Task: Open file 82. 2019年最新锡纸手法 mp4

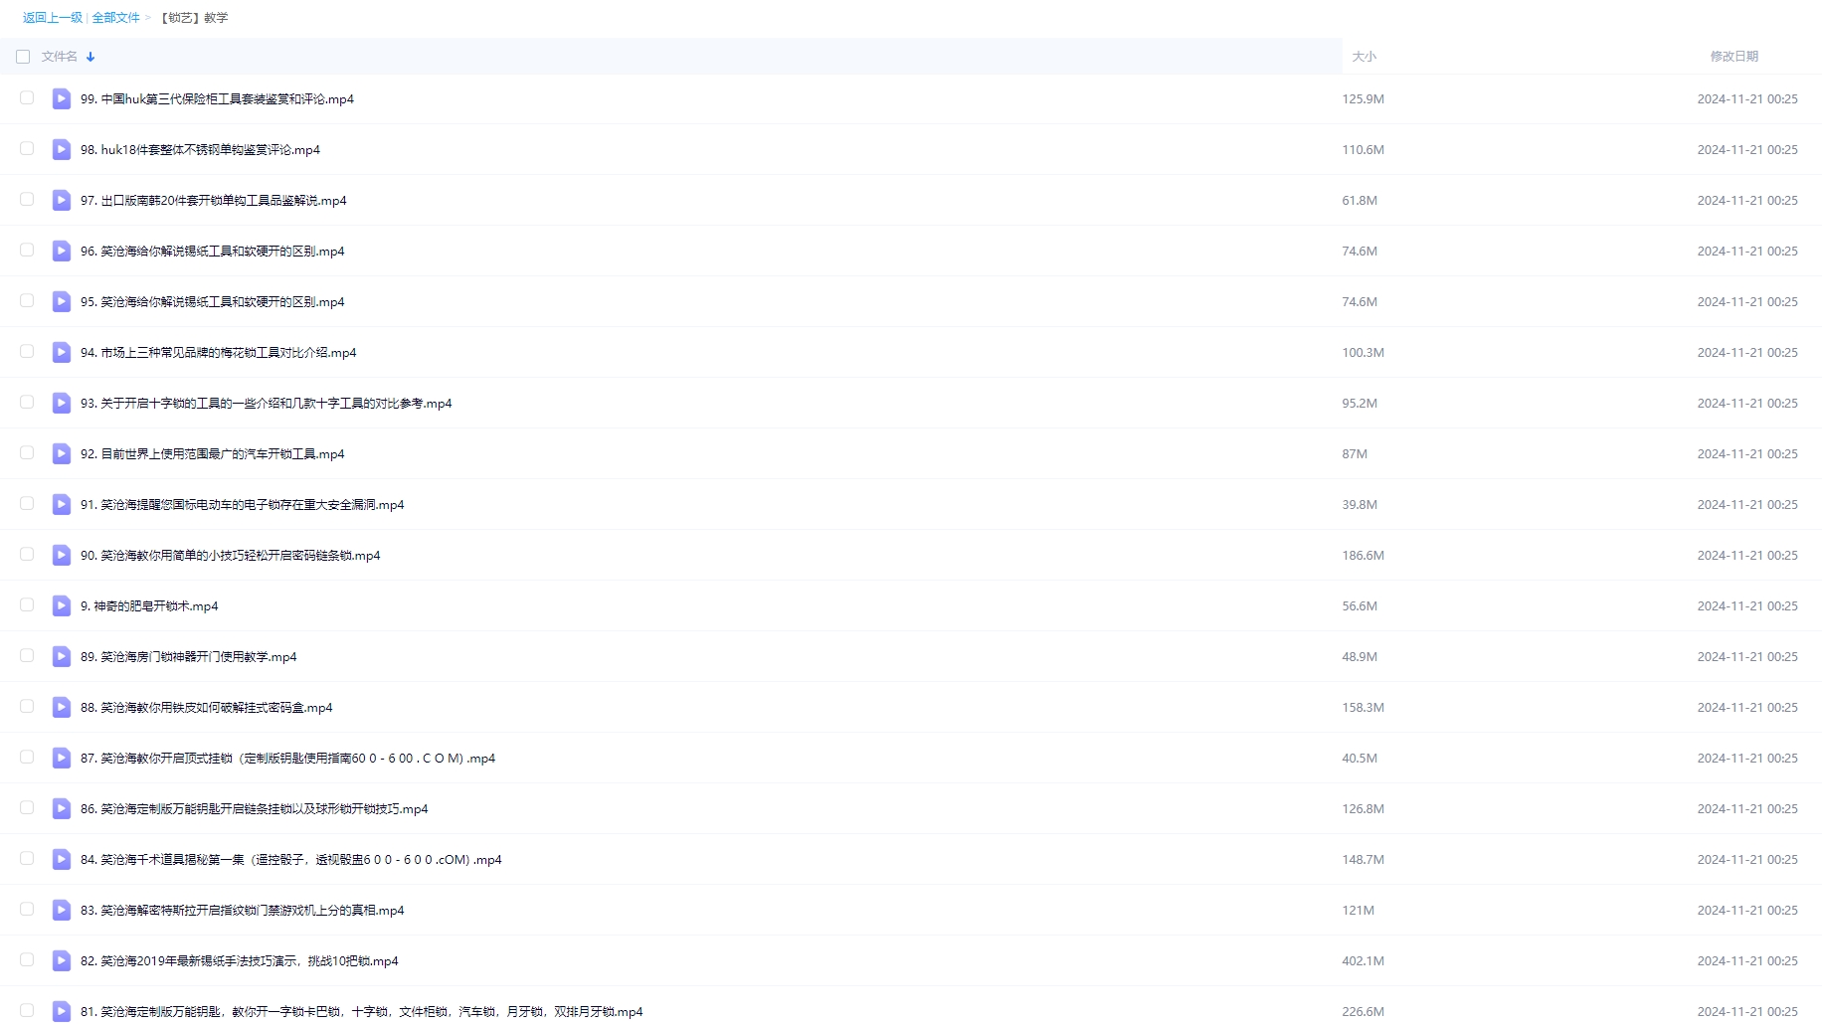Action: pyautogui.click(x=239, y=961)
